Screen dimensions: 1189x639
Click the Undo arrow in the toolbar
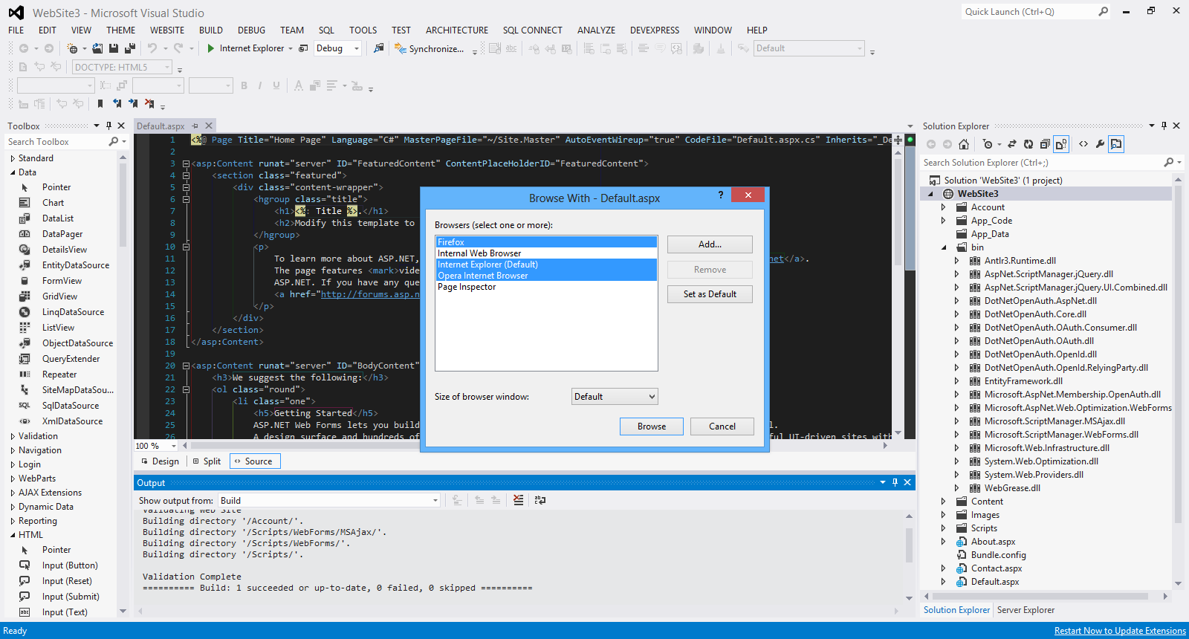152,48
